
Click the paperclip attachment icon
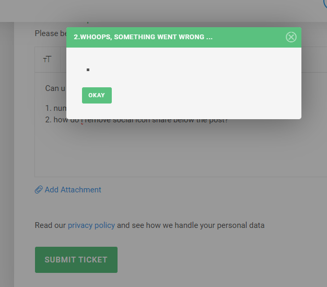click(39, 190)
